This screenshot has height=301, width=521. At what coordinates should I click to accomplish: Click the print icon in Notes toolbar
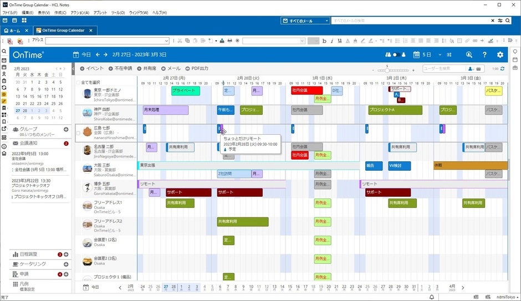coord(229,41)
